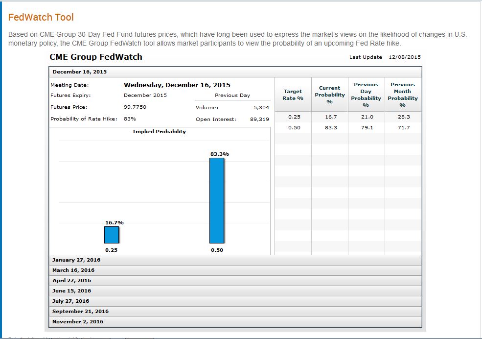This screenshot has width=482, height=339.
Task: Click the short blue 0.25 rate bar
Action: pyautogui.click(x=112, y=235)
